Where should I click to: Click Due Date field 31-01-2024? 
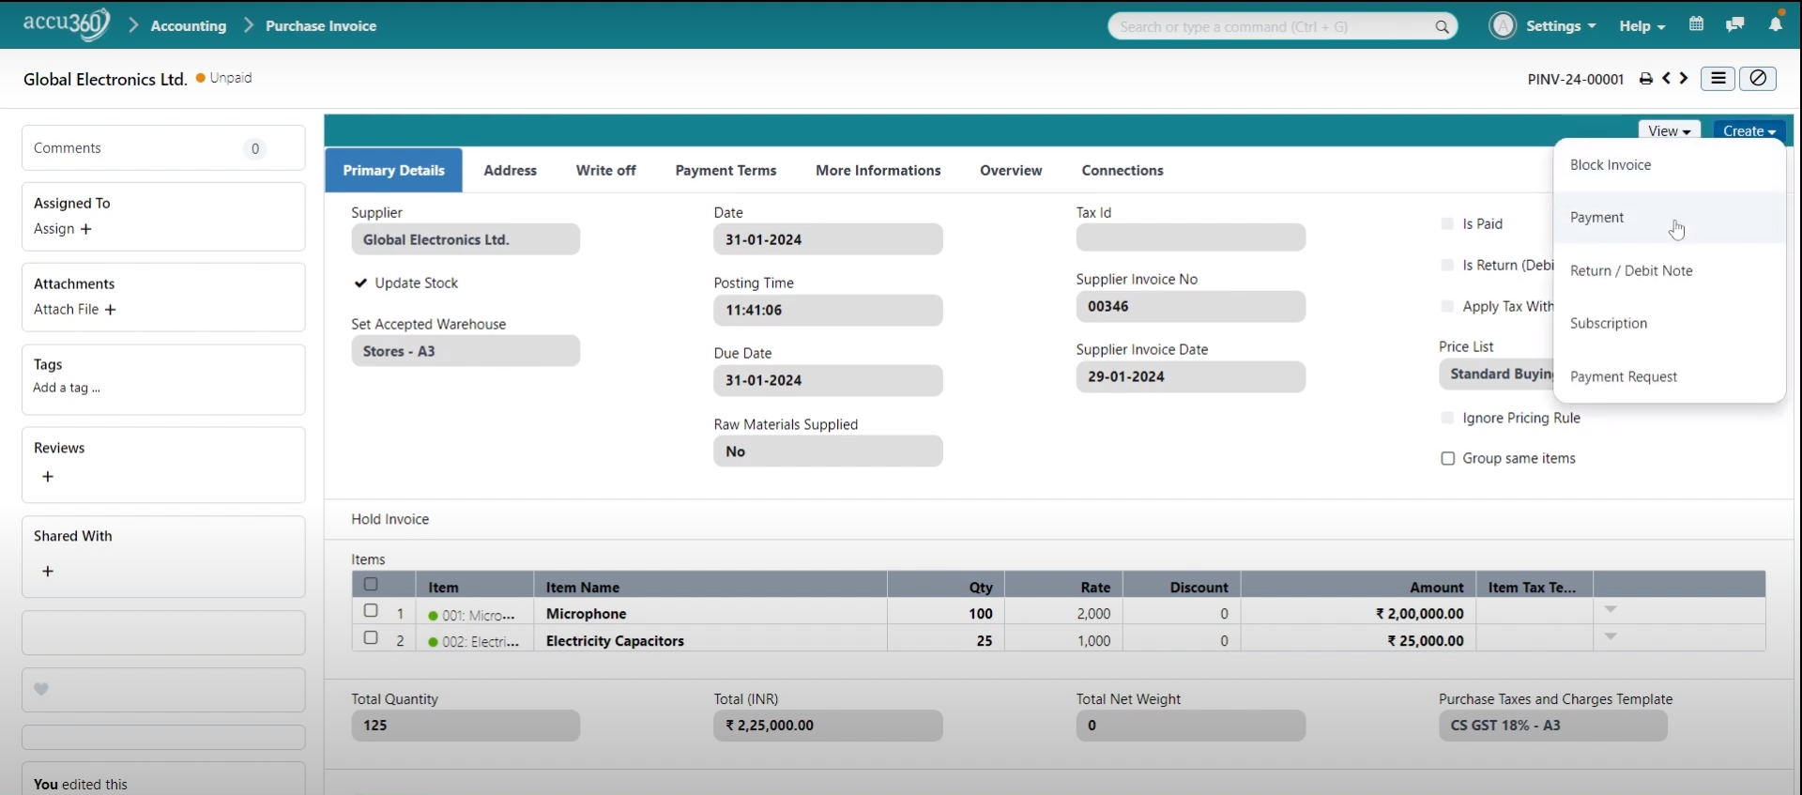click(828, 381)
